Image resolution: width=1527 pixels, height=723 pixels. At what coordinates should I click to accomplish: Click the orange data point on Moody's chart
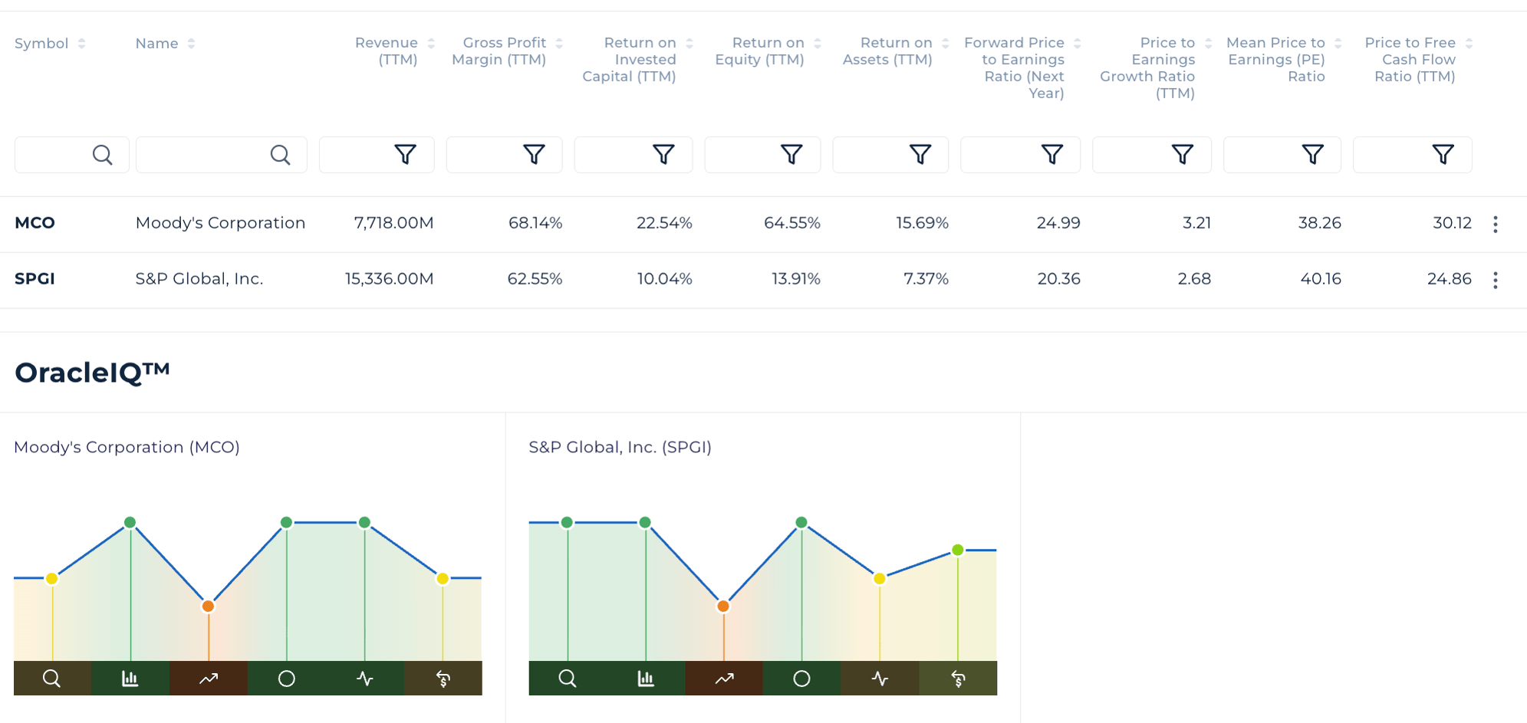tap(208, 606)
